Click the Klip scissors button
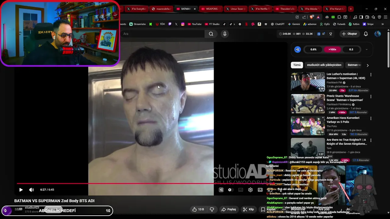 tap(248, 209)
